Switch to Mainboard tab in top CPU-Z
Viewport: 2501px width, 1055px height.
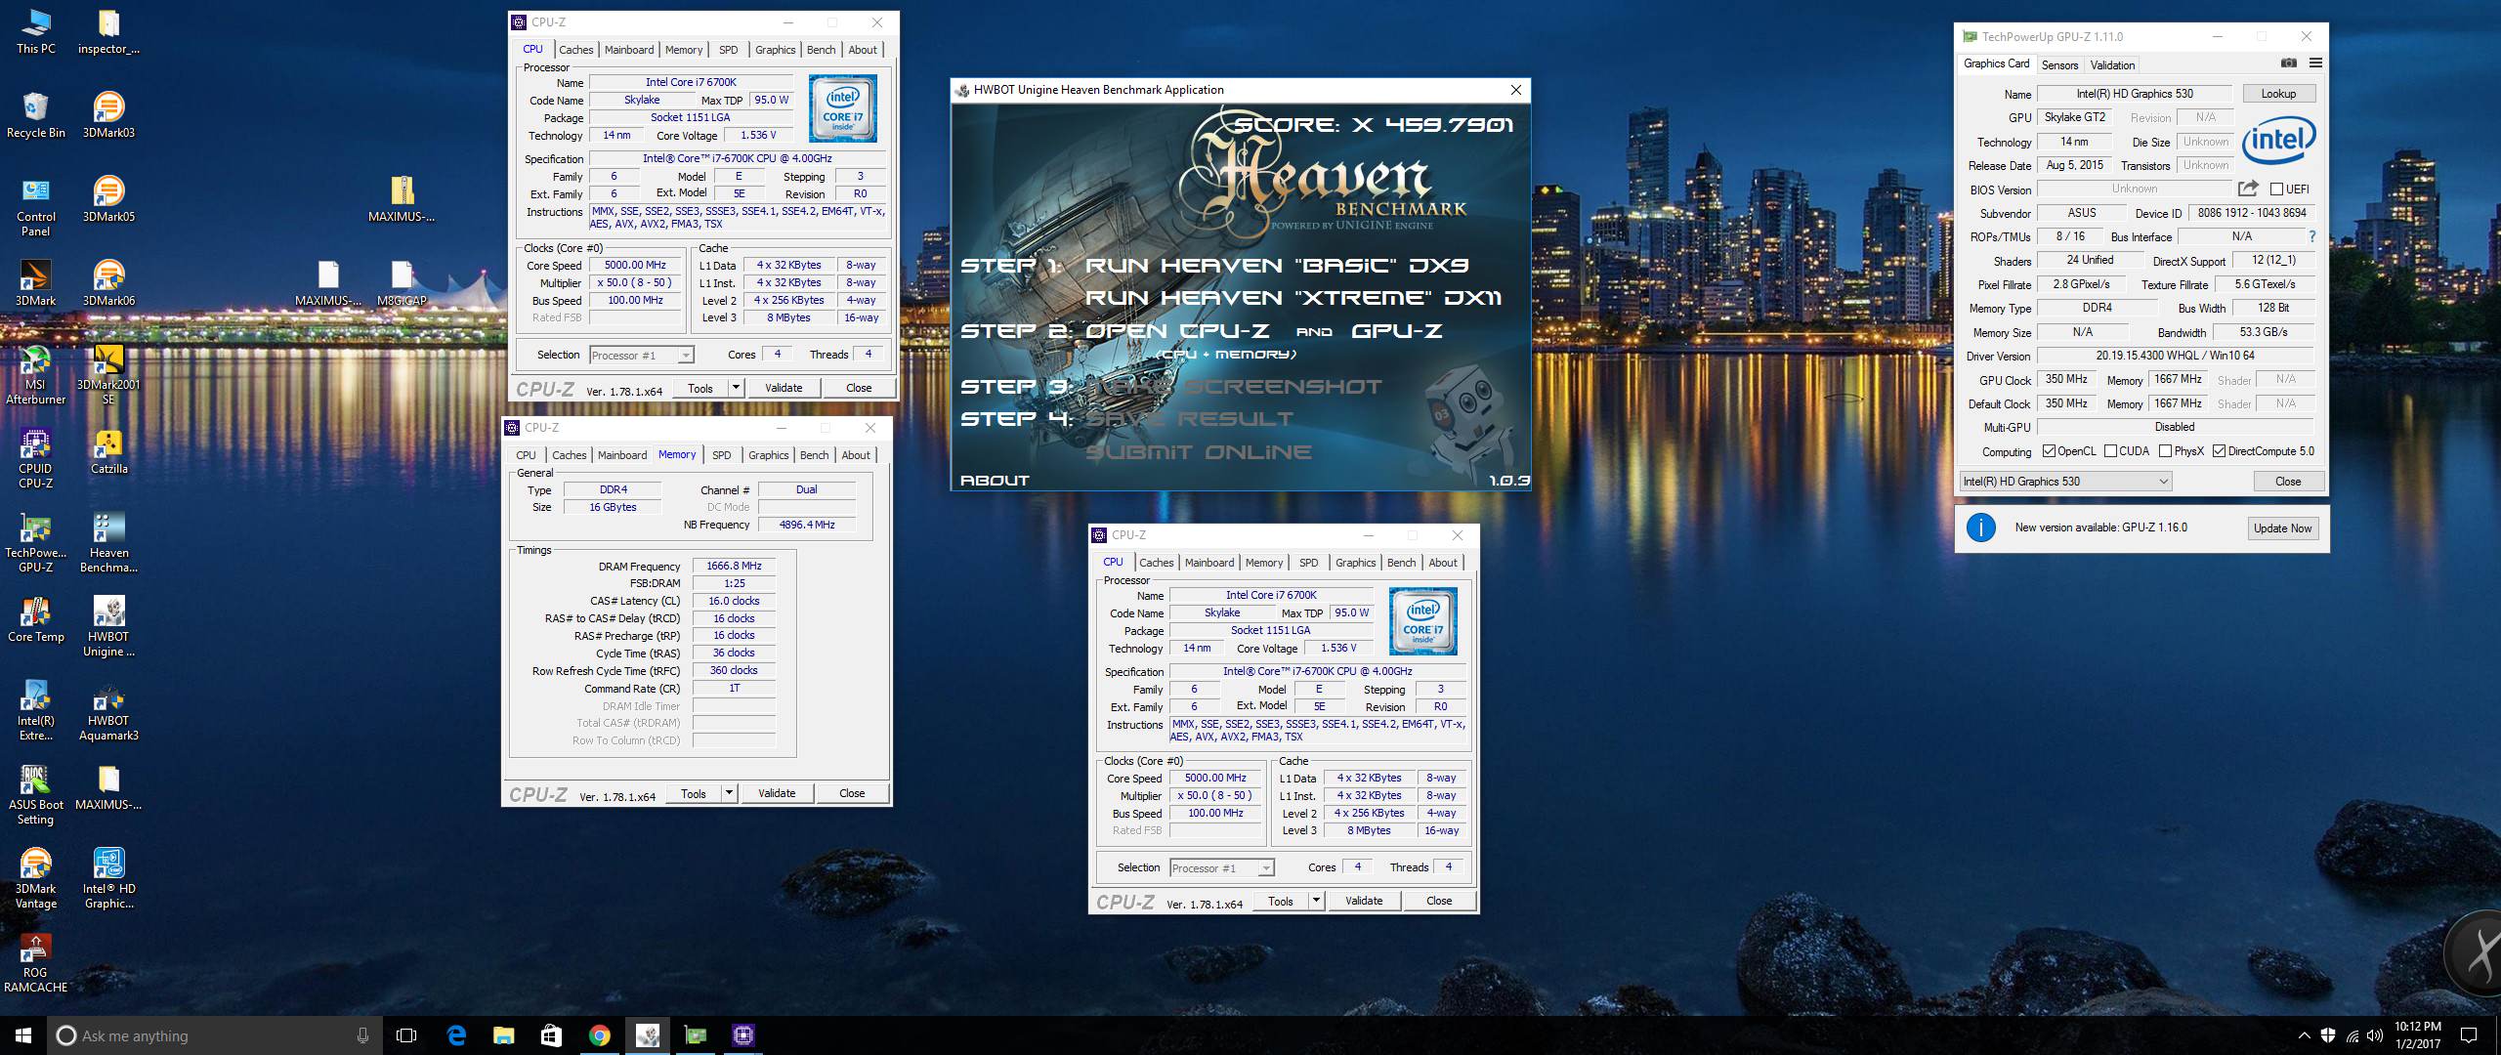pyautogui.click(x=629, y=50)
